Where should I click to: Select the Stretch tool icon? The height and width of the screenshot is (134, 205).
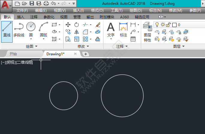(68, 39)
